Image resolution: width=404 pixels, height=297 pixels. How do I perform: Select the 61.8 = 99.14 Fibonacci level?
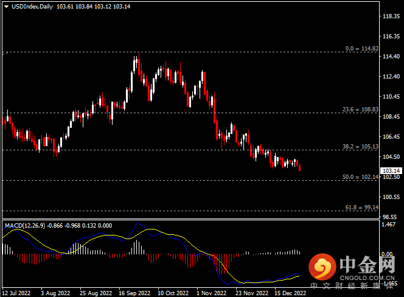pos(361,207)
